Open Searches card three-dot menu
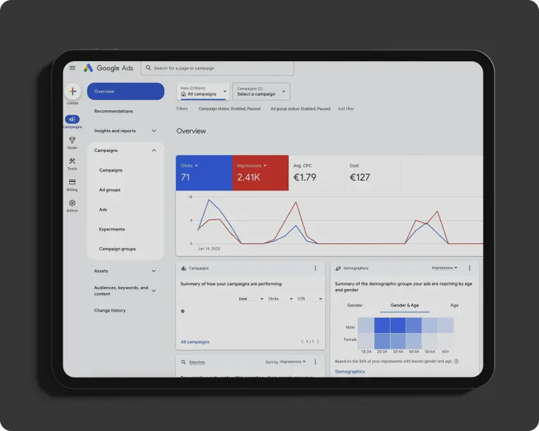Viewport: 539px width, 431px height. tap(315, 362)
